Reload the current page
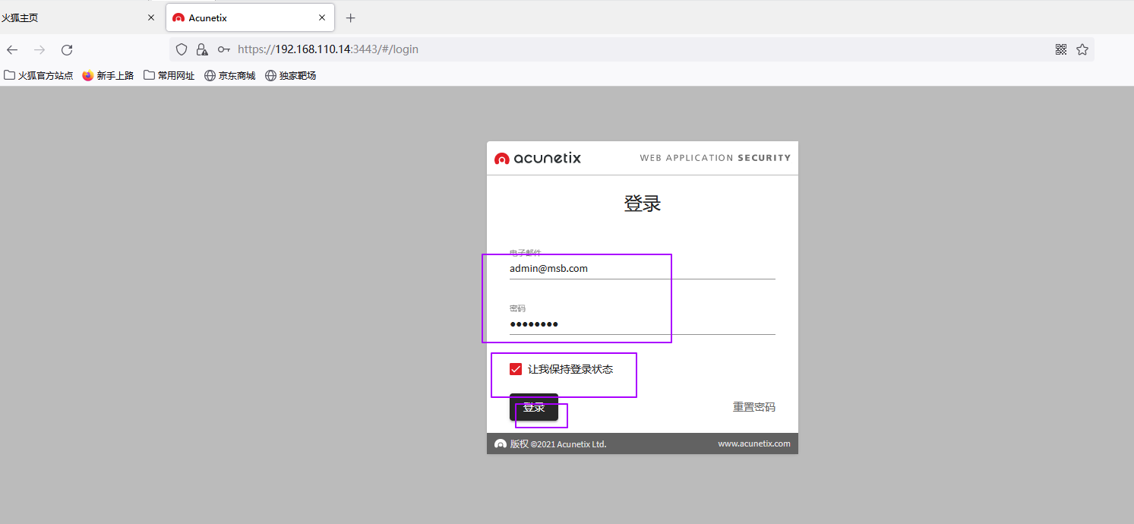The height and width of the screenshot is (524, 1134). (67, 49)
